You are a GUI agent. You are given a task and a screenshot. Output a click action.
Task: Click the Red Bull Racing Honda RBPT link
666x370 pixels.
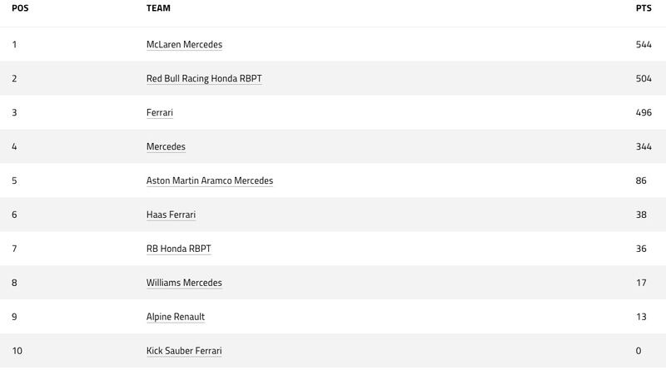coord(204,79)
